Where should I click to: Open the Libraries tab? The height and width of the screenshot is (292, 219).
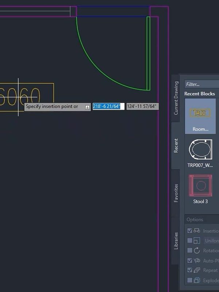(x=176, y=240)
